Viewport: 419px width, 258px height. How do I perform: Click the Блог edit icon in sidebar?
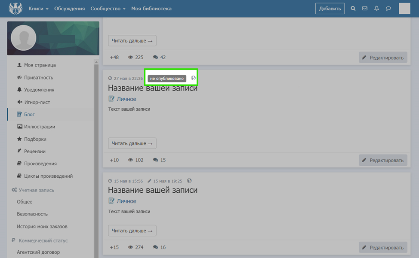point(19,114)
